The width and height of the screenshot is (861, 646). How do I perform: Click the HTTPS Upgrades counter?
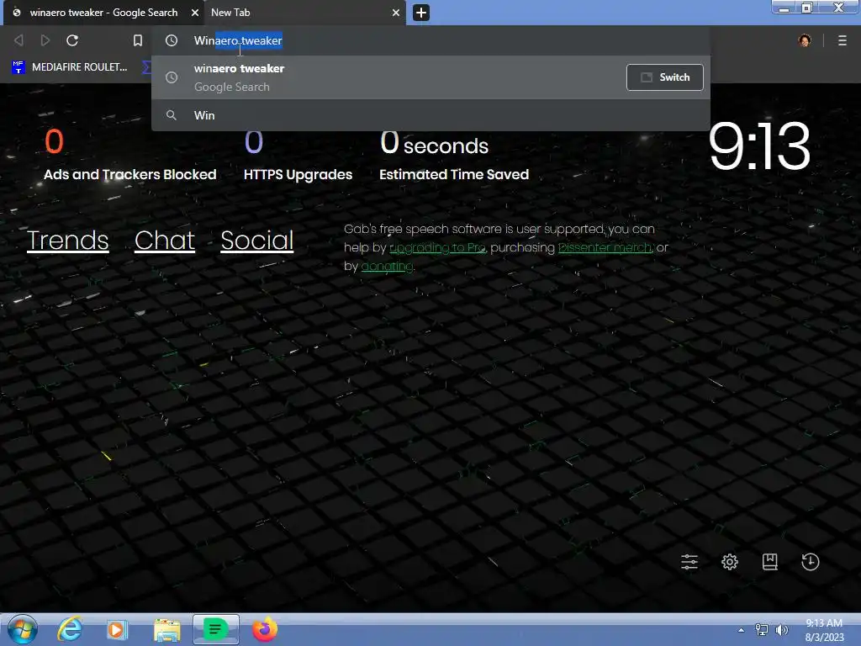pyautogui.click(x=298, y=155)
